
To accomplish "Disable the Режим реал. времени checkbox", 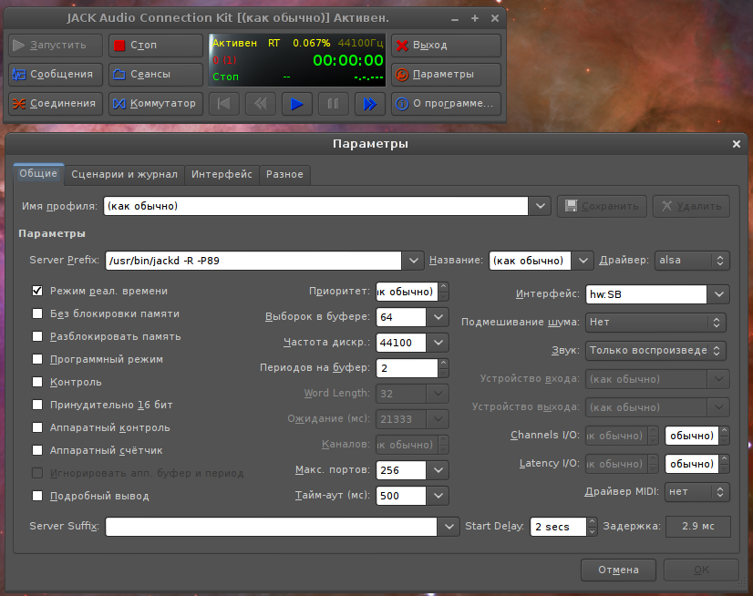I will (37, 292).
